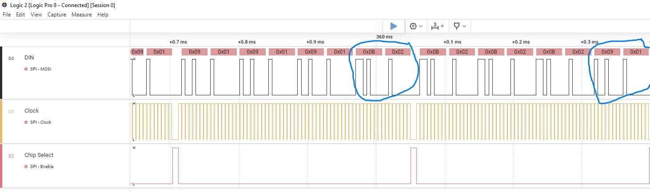Click the +0.2 ms time ruler label
This screenshot has height=192, width=650.
coord(521,42)
